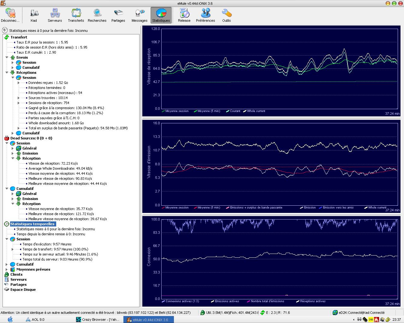Click Vitesse de réception: 72.23 Ko/s

coord(53,163)
